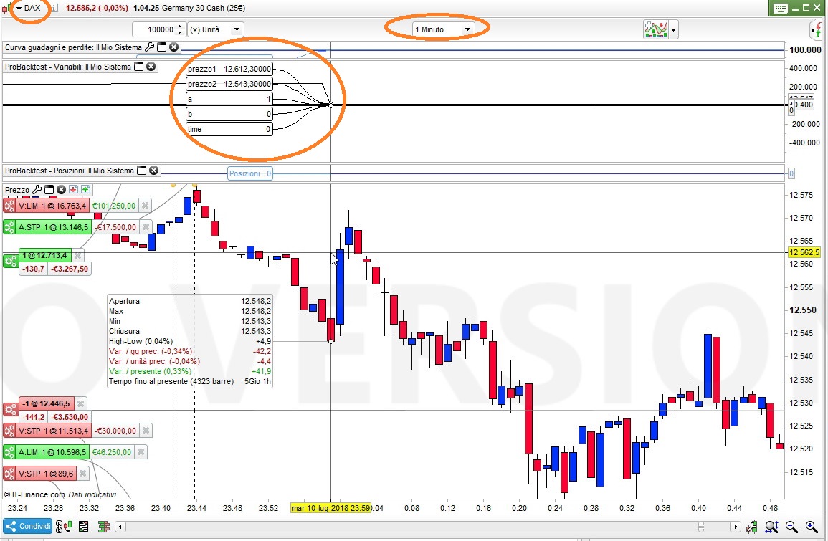
Task: Maximize the ProBacktest Variabili panel
Action: (x=139, y=67)
